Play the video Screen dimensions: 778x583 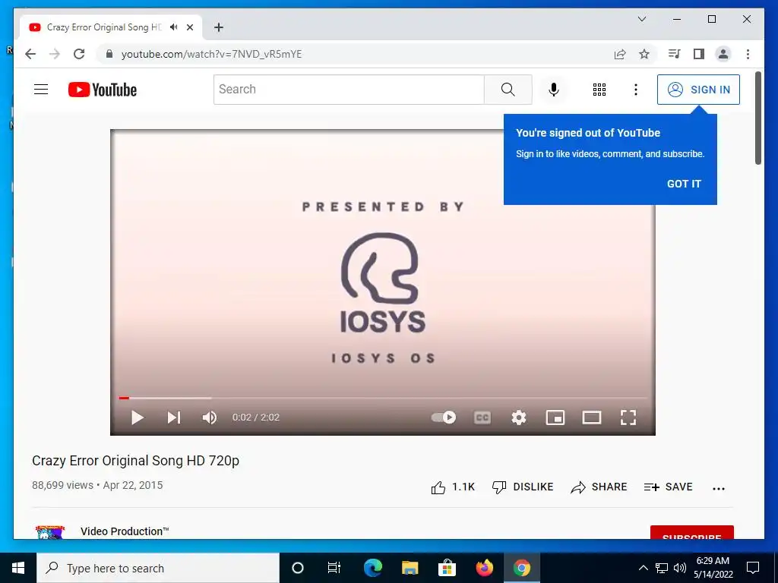click(x=138, y=418)
